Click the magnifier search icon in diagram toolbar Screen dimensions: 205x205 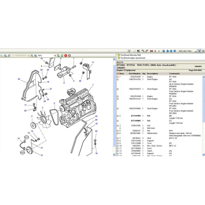click(x=1, y=56)
